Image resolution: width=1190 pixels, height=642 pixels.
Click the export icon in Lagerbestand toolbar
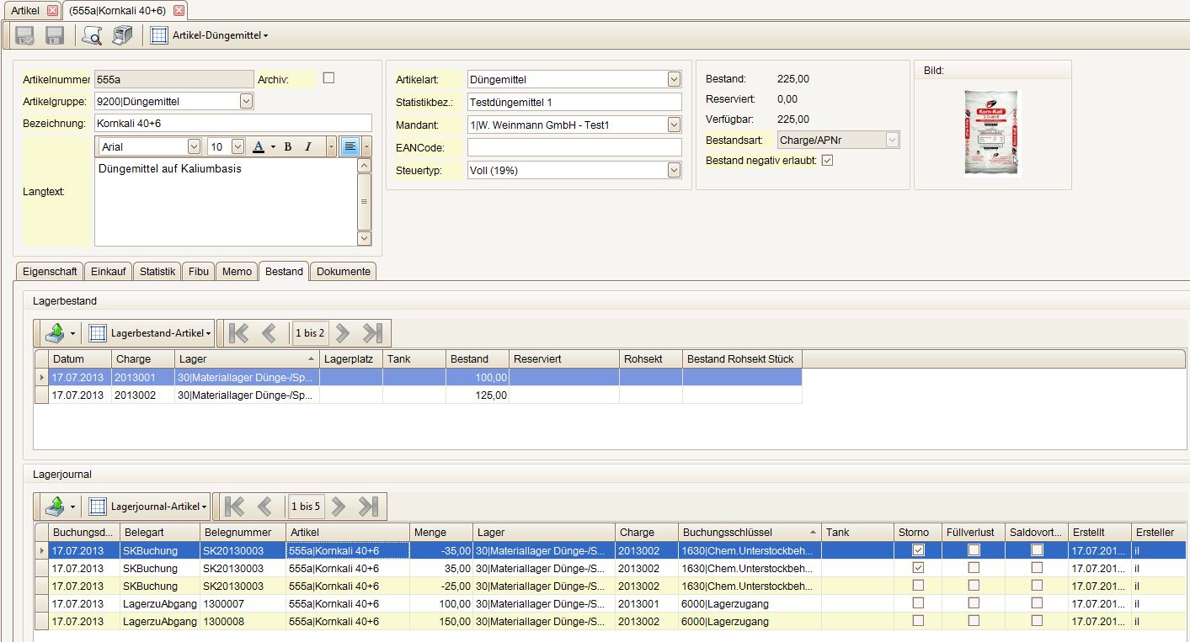[55, 333]
